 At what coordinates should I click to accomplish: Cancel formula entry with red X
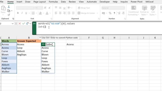coord(20,24)
